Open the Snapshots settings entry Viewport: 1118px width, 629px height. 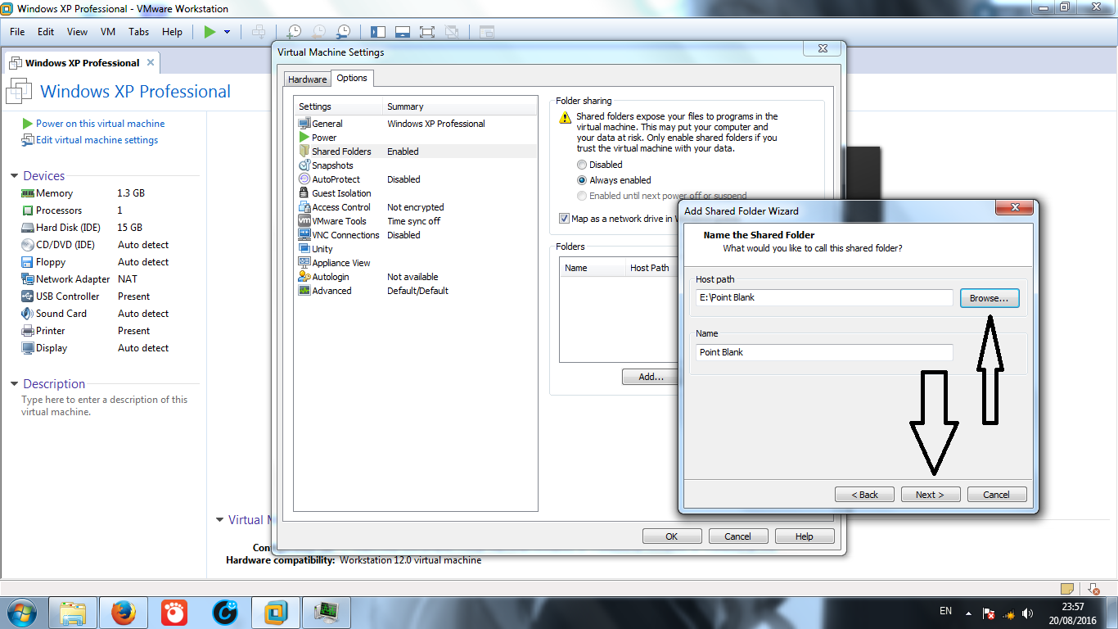pyautogui.click(x=335, y=165)
